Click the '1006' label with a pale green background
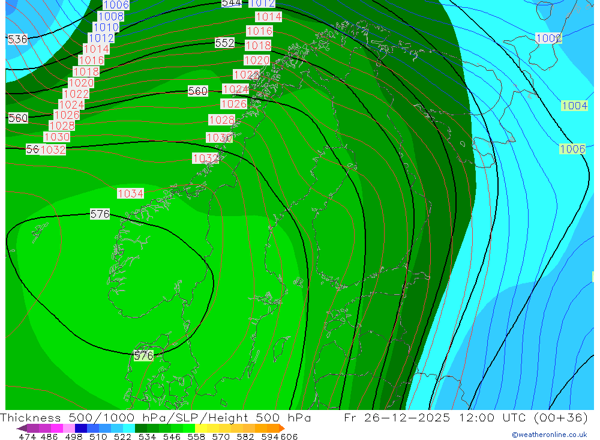Image resolution: width=600 pixels, height=440 pixels. click(572, 149)
